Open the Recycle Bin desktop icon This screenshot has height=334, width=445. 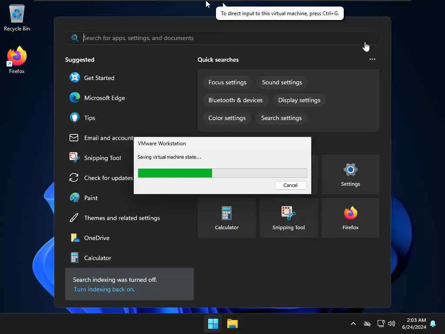(17, 17)
